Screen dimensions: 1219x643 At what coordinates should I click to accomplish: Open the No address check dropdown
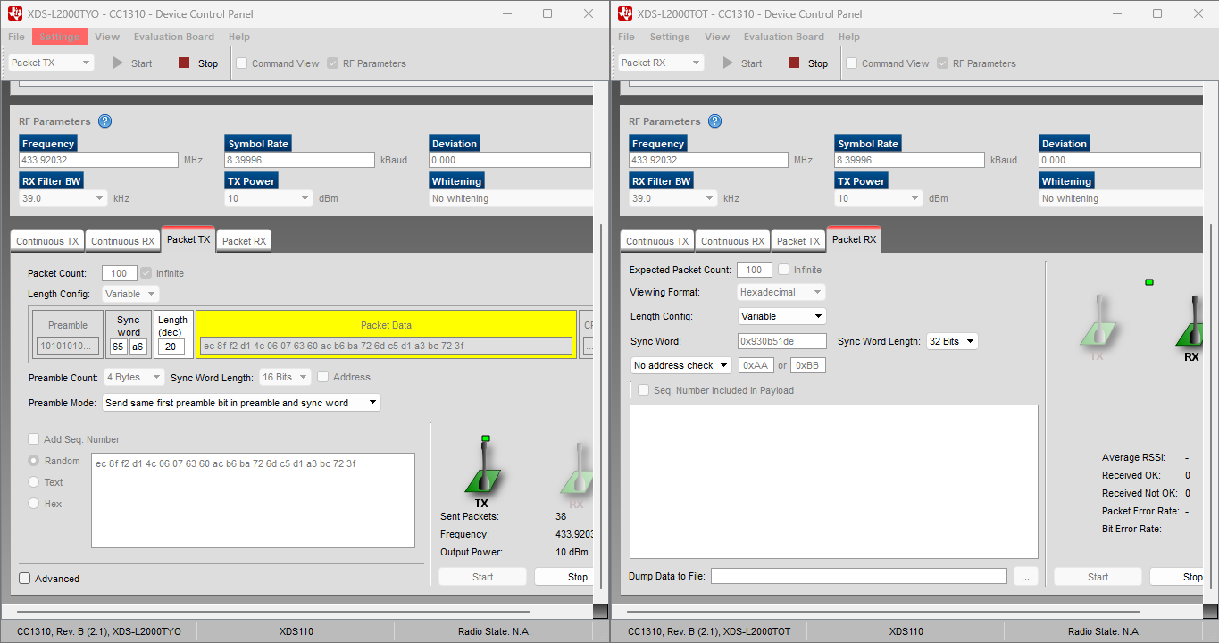tap(680, 365)
